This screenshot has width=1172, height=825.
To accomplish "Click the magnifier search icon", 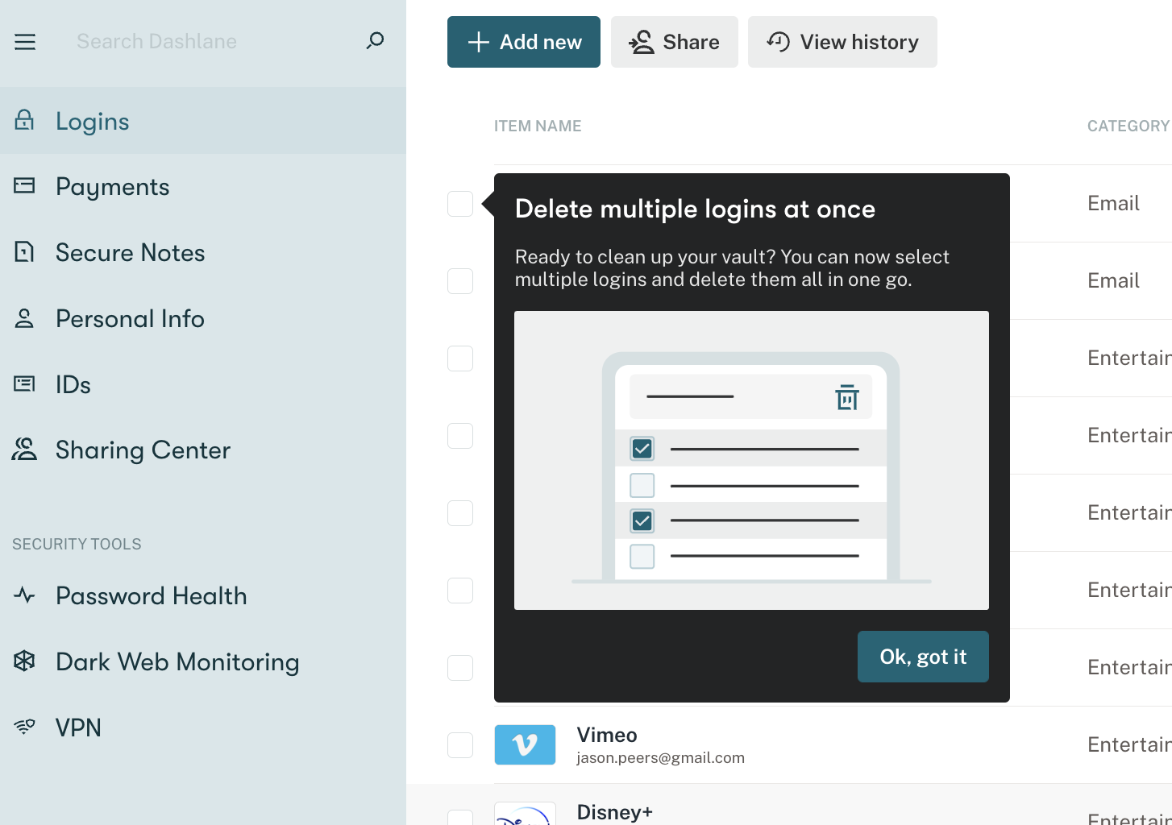I will coord(375,41).
